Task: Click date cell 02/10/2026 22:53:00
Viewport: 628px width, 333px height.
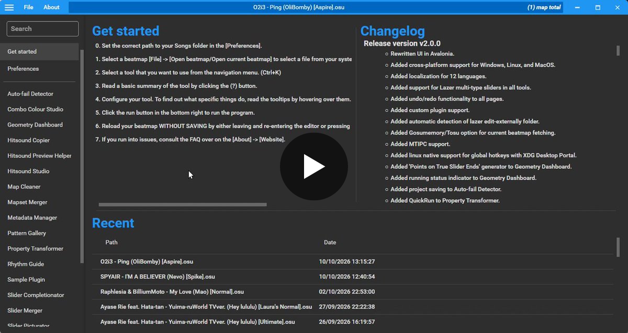Action: coord(347,292)
